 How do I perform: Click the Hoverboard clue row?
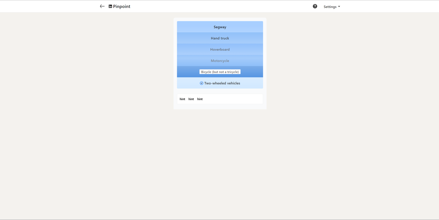pos(220,49)
